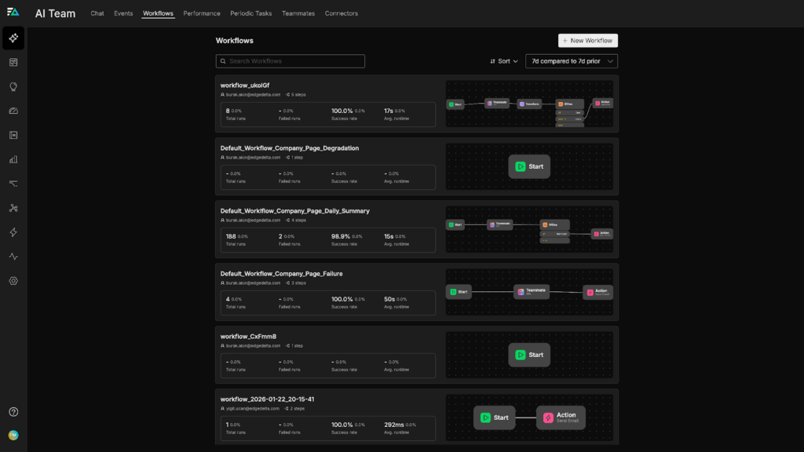Go to the Connectors tab

point(341,13)
